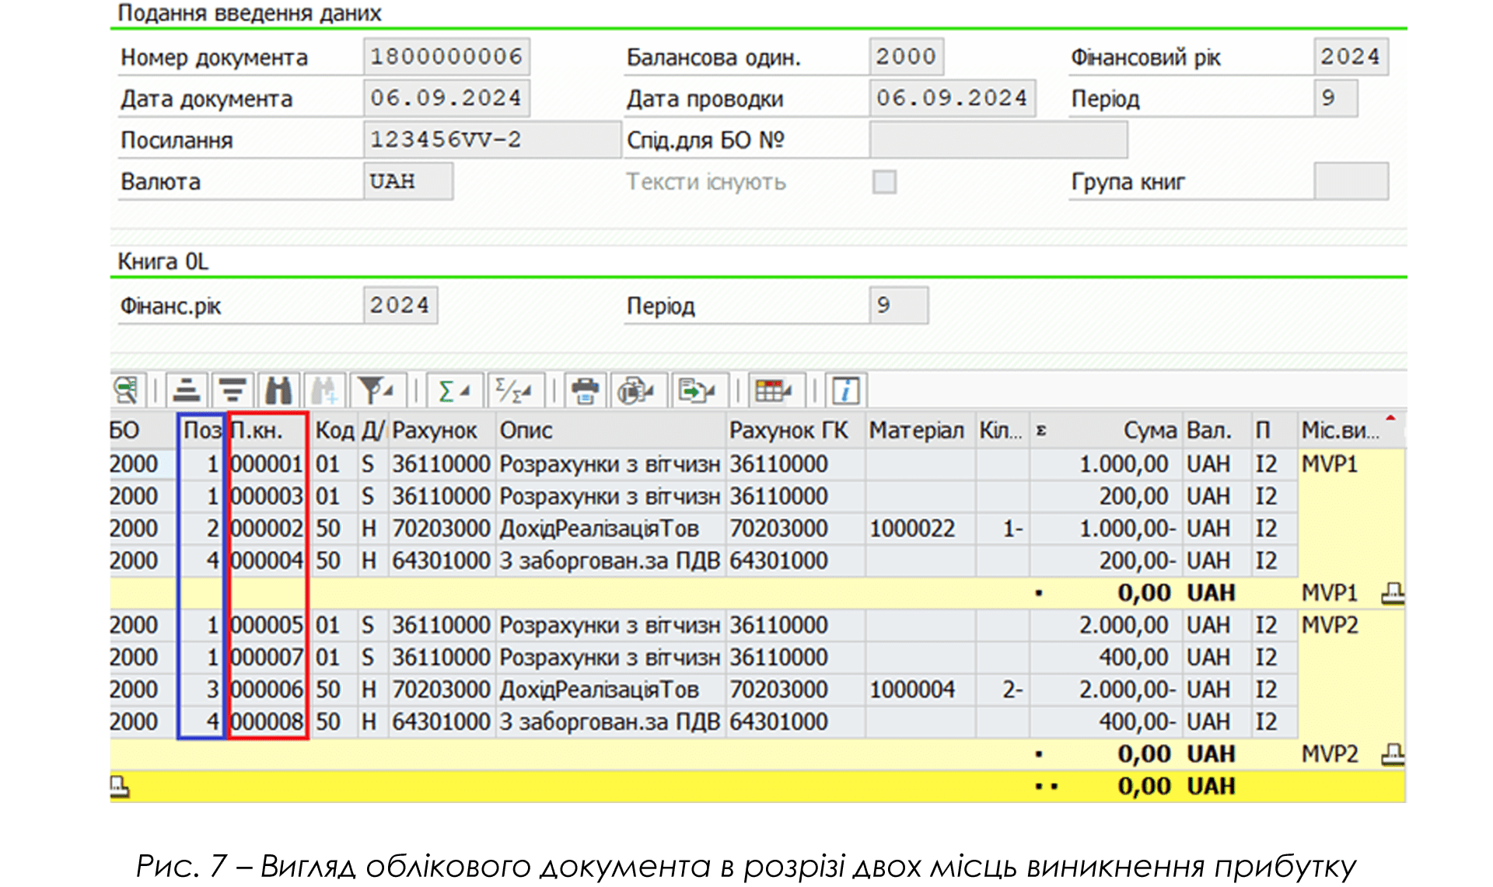Click quantity cell 1-

[1002, 529]
